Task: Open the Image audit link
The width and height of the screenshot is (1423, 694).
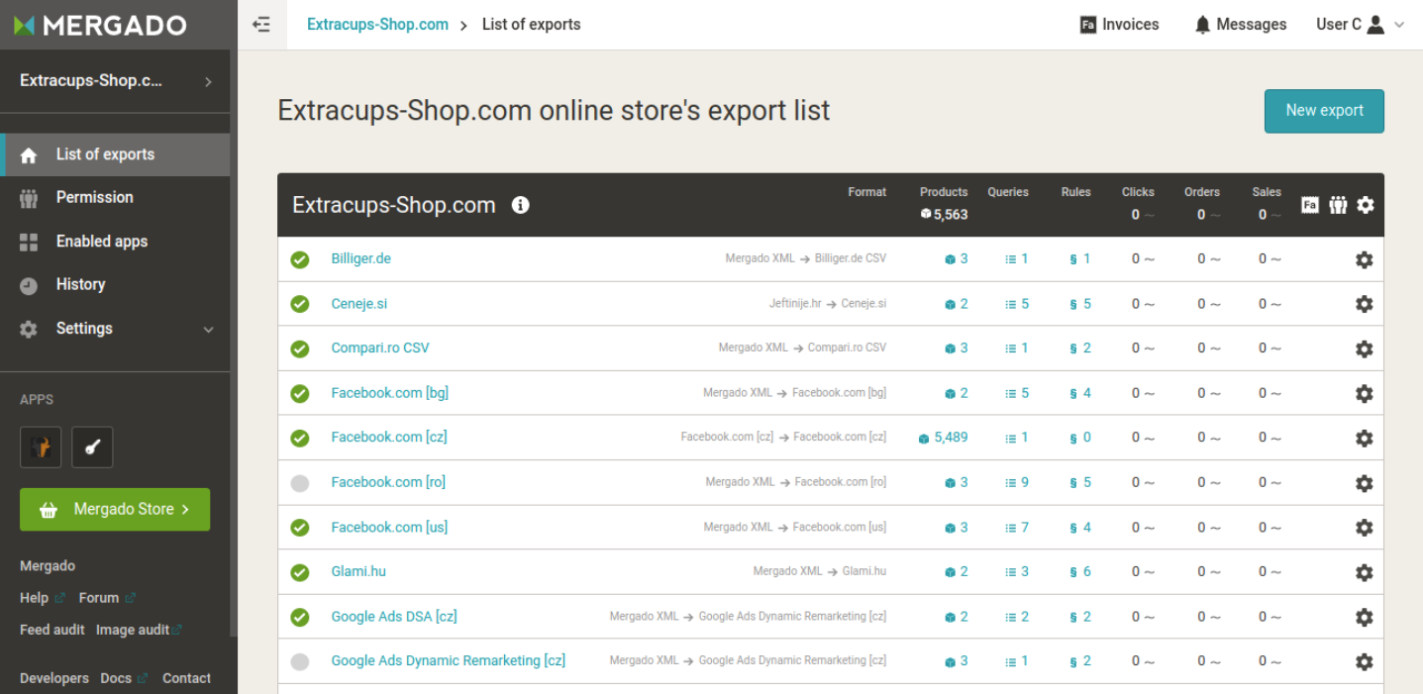Action: tap(139, 630)
